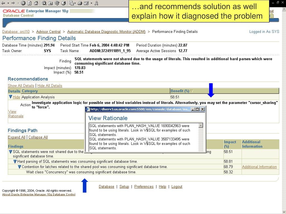Open the View Rationale link
Image resolution: width=286 pixels, height=214 pixels.
pyautogui.click(x=16, y=114)
